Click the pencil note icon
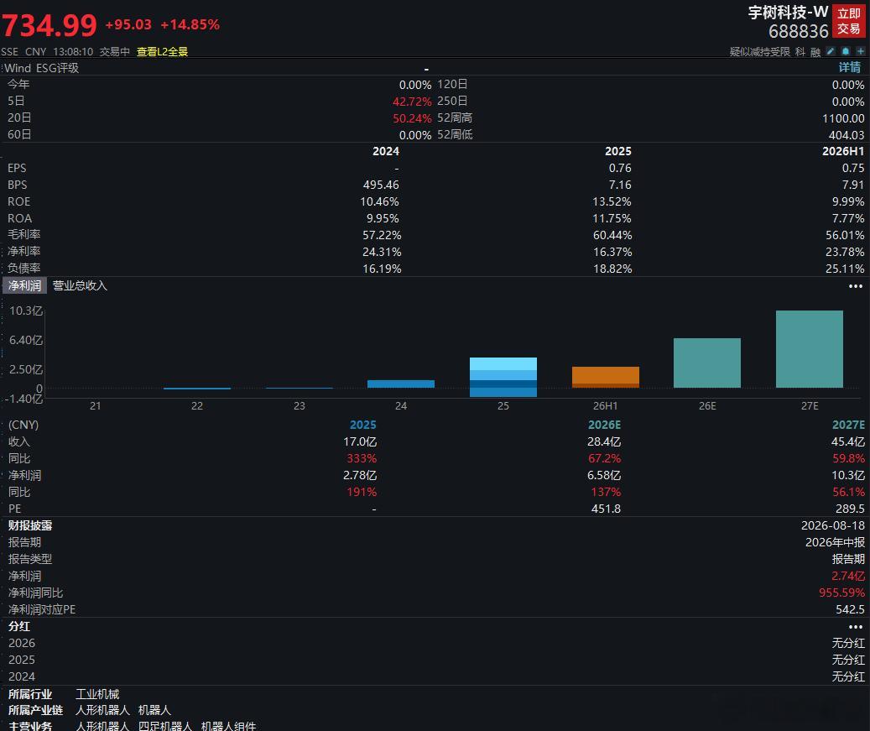870x731 pixels. tap(831, 51)
